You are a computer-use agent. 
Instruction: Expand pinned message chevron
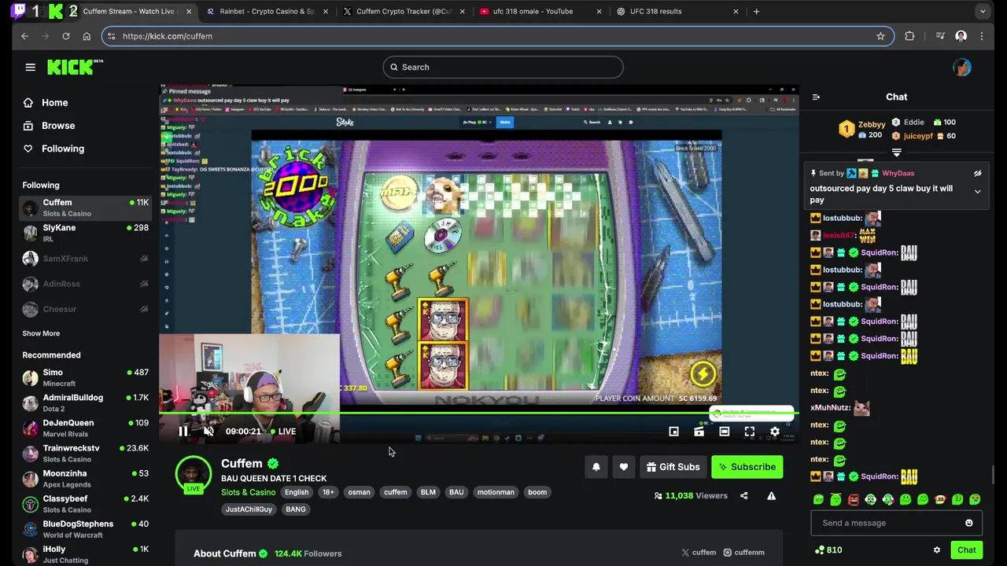(x=977, y=191)
